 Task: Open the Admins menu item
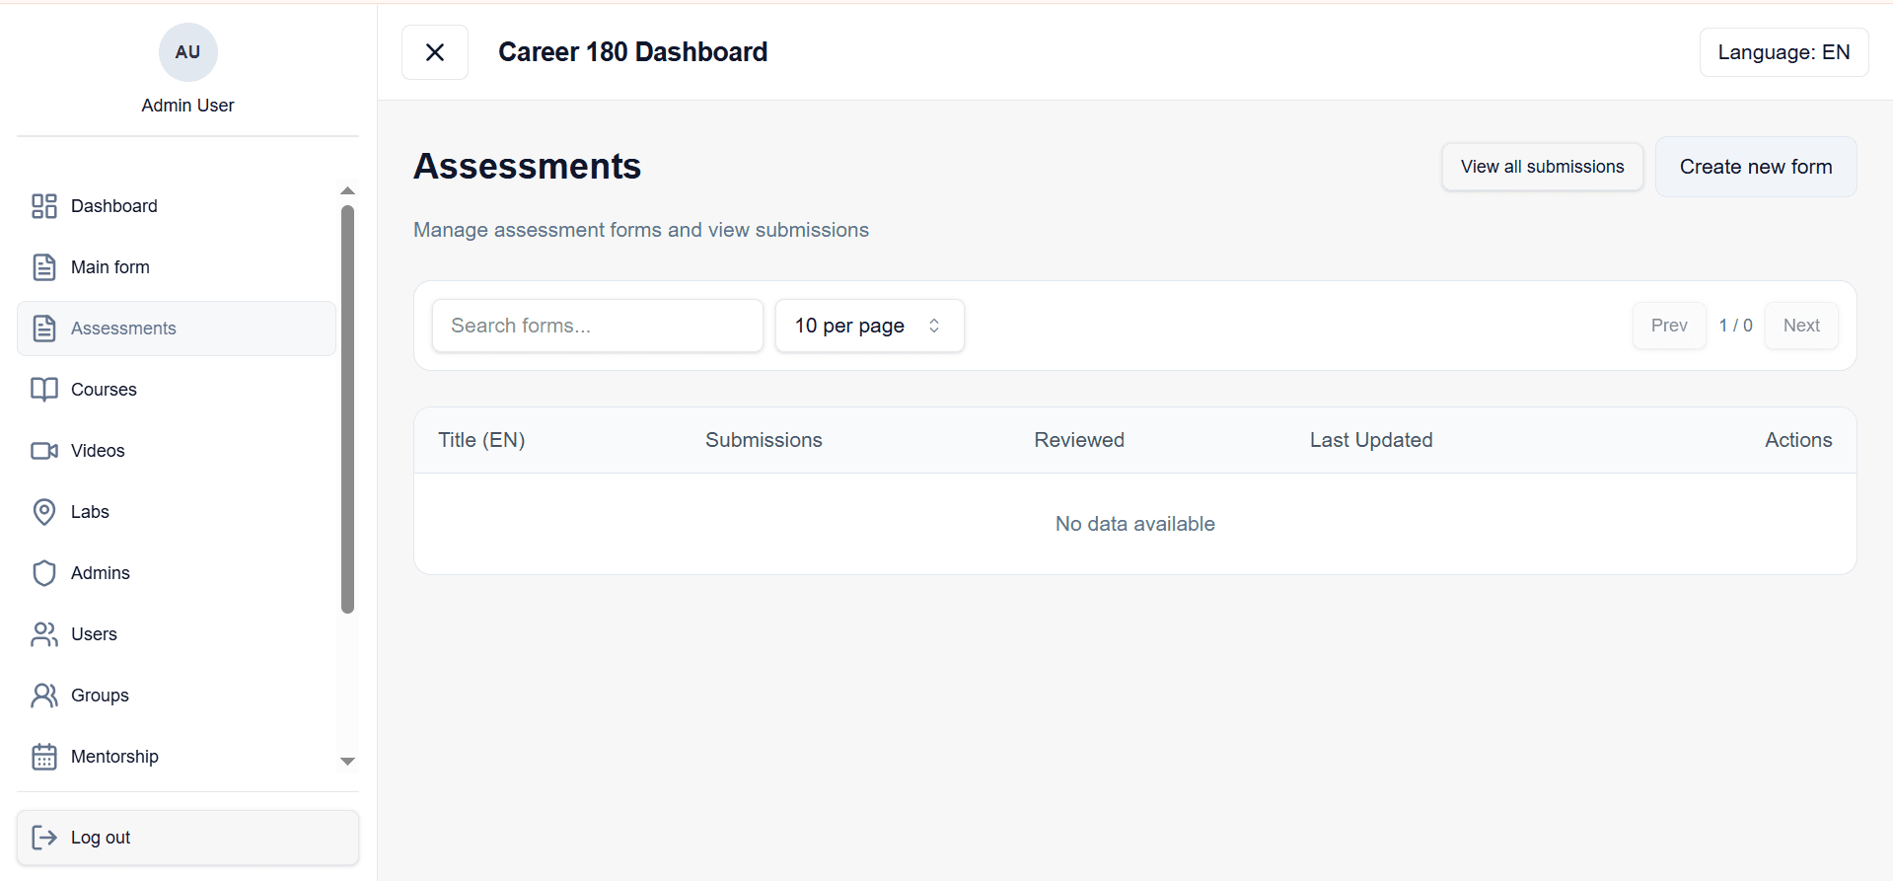(177, 573)
